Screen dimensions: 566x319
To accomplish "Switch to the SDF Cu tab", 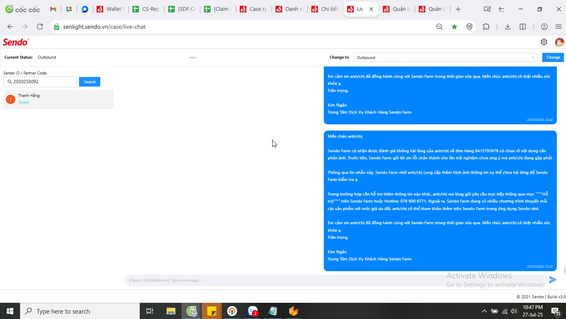I will [182, 9].
